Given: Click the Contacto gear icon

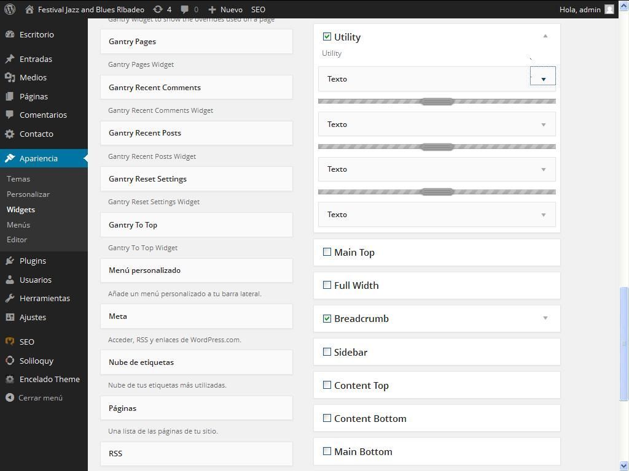Looking at the screenshot, I should pos(10,134).
